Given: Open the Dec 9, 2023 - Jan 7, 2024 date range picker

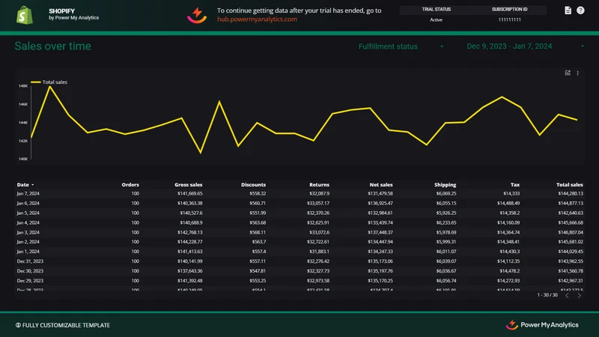Looking at the screenshot, I should click(526, 46).
